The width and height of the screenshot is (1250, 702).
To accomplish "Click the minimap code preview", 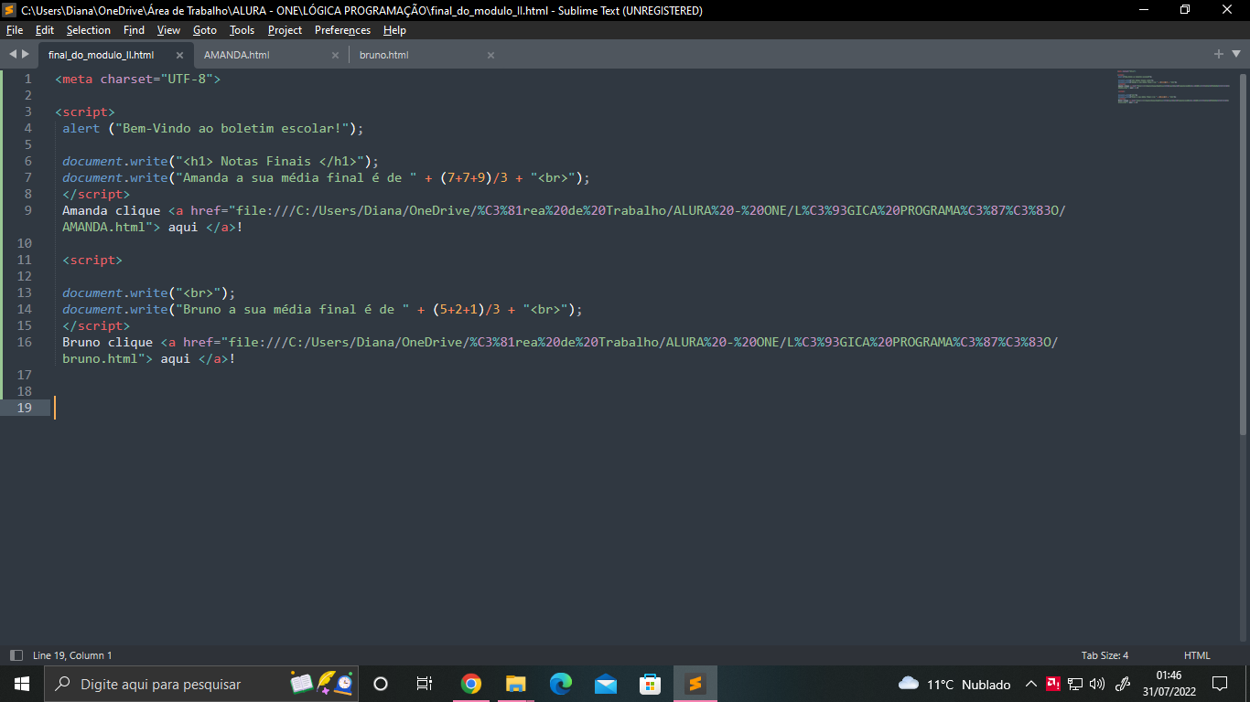I will point(1172,88).
